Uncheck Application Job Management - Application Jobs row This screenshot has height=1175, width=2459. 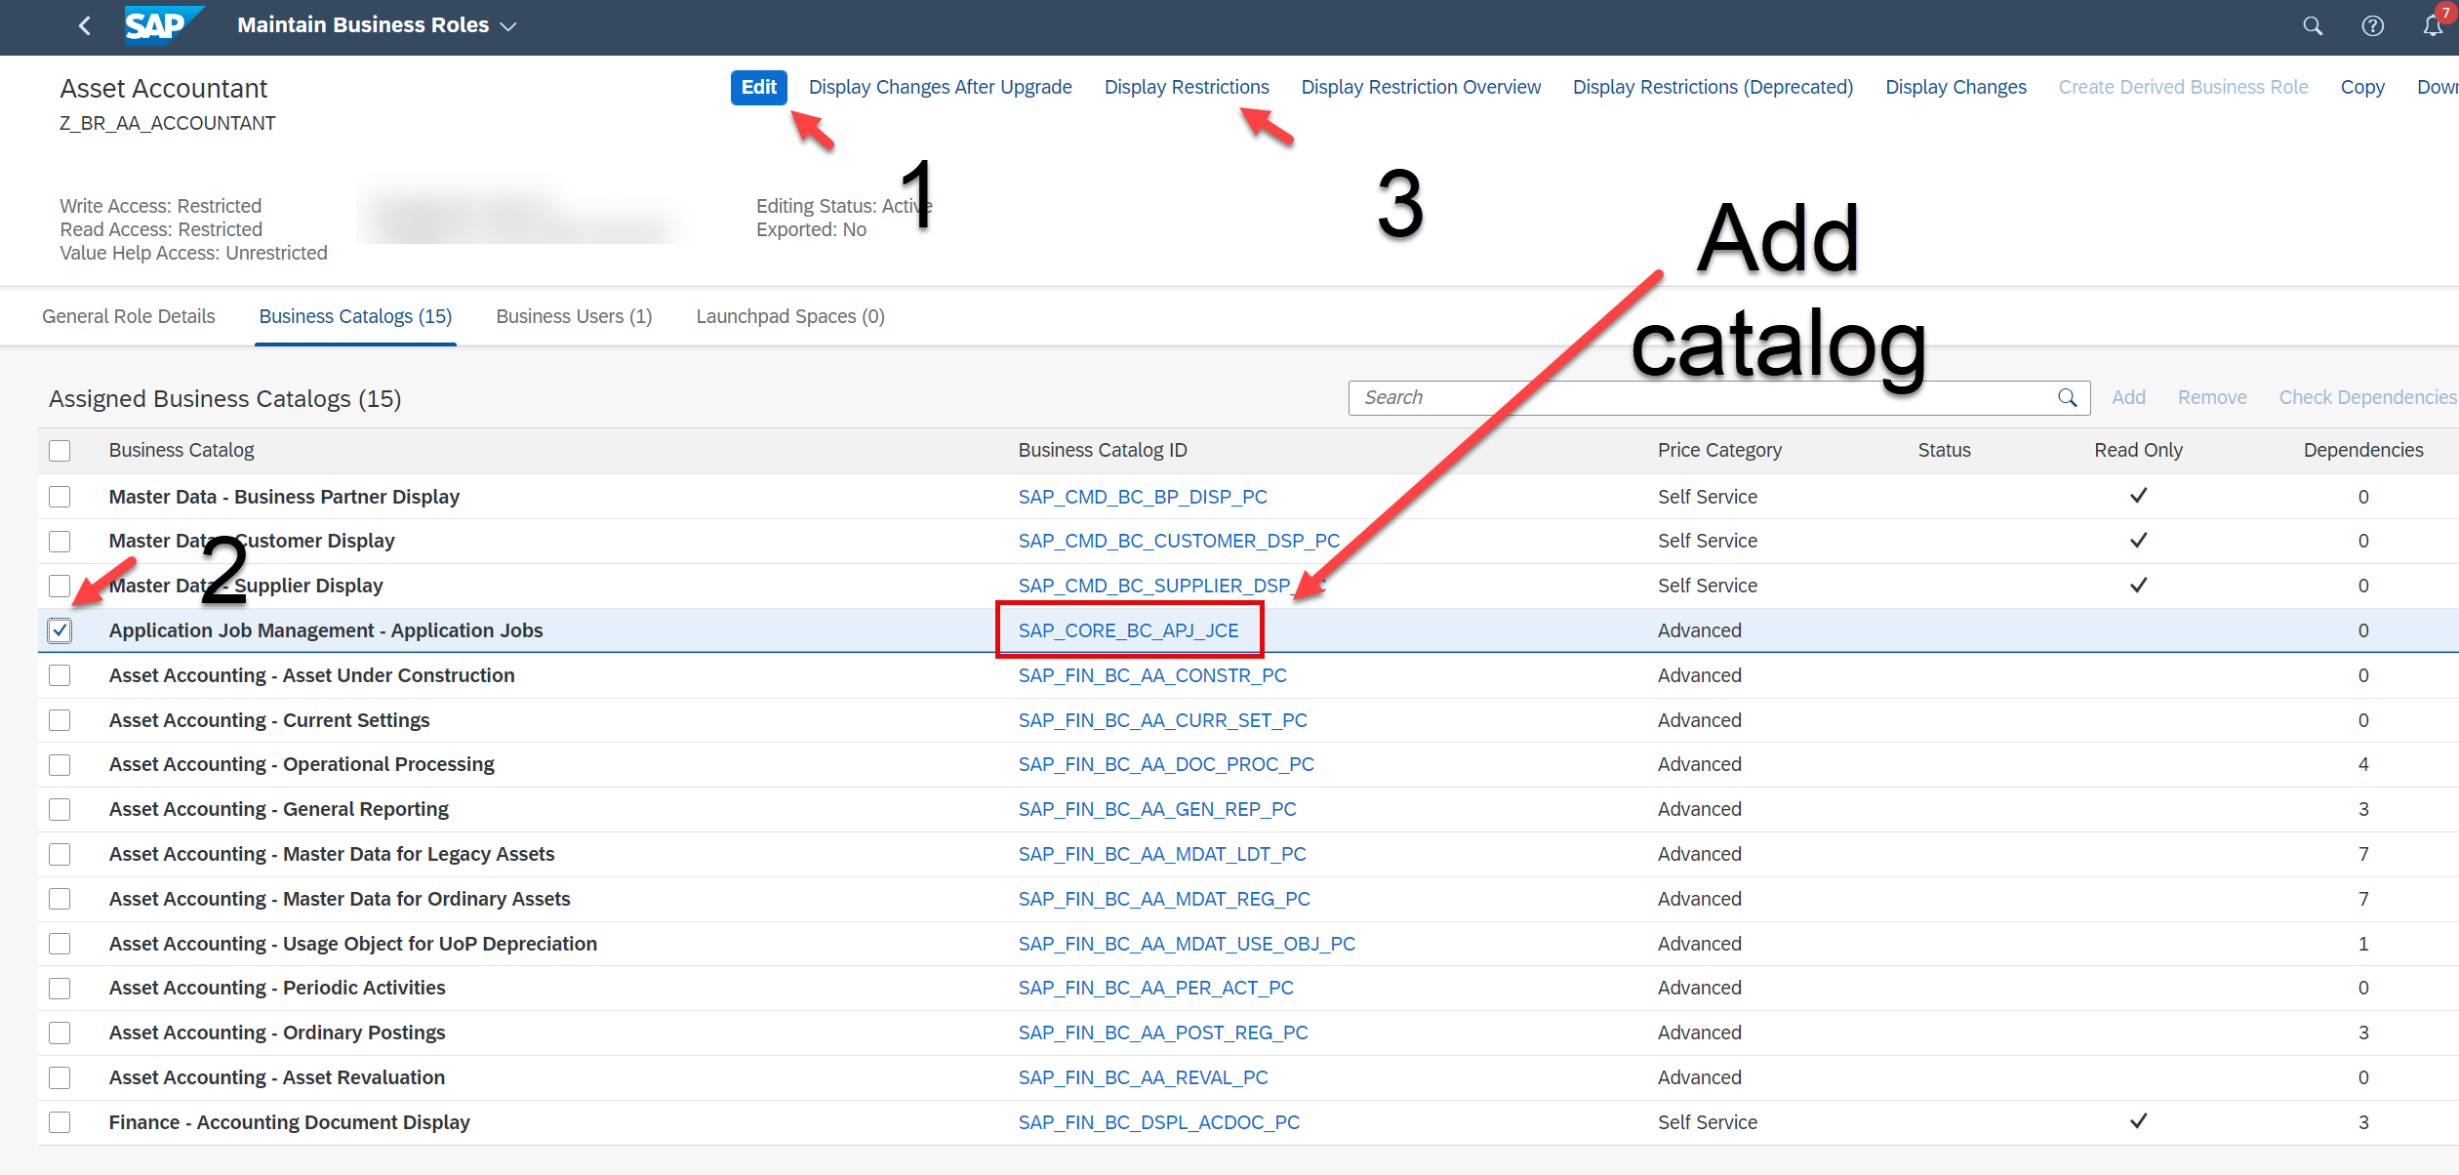(x=60, y=630)
